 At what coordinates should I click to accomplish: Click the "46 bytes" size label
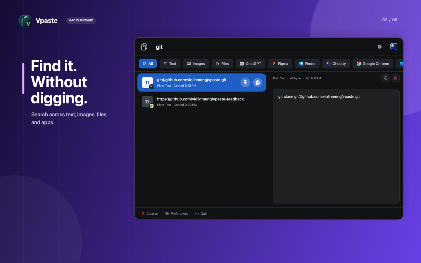(x=296, y=78)
